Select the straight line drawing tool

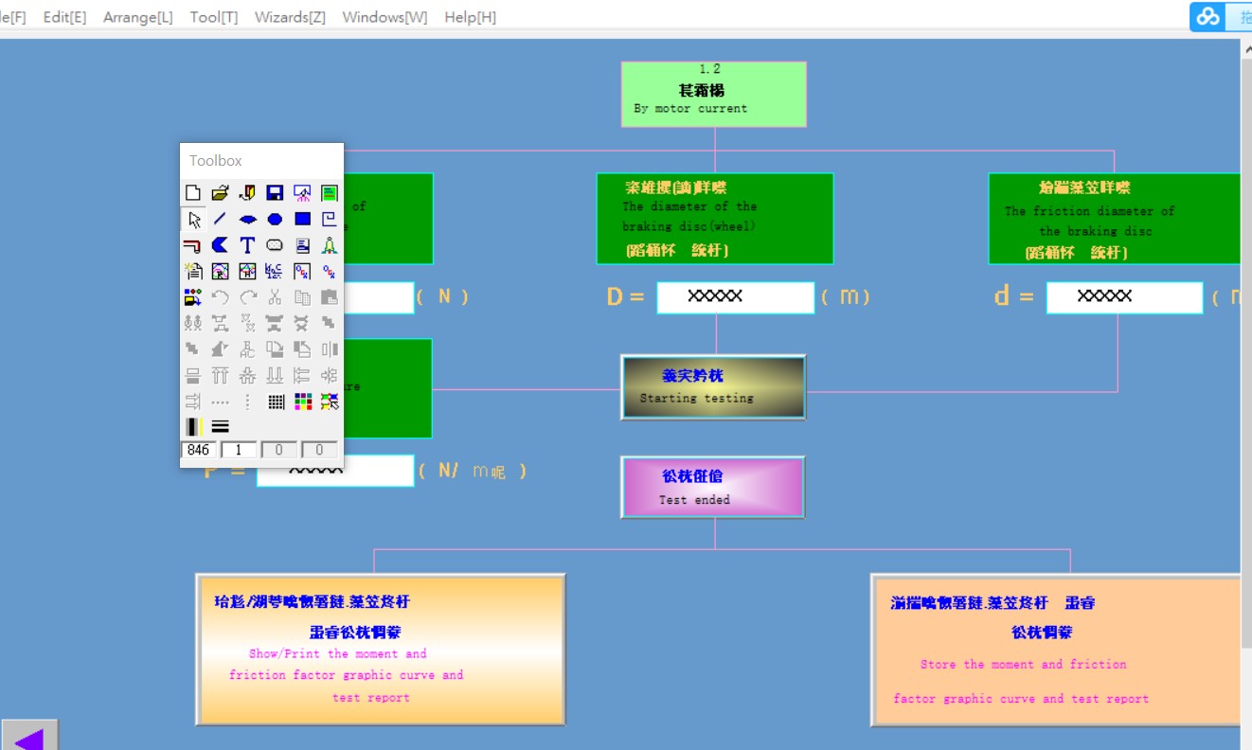[x=221, y=220]
